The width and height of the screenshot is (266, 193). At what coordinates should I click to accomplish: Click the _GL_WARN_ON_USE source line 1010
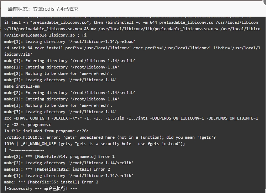[x=94, y=144]
